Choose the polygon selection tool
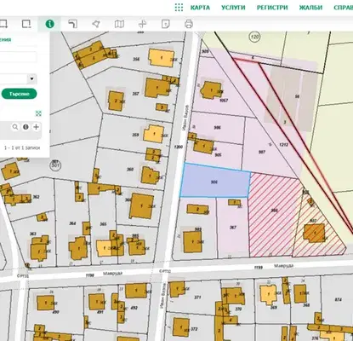Image resolution: width=353 pixels, height=341 pixels. coord(96,24)
